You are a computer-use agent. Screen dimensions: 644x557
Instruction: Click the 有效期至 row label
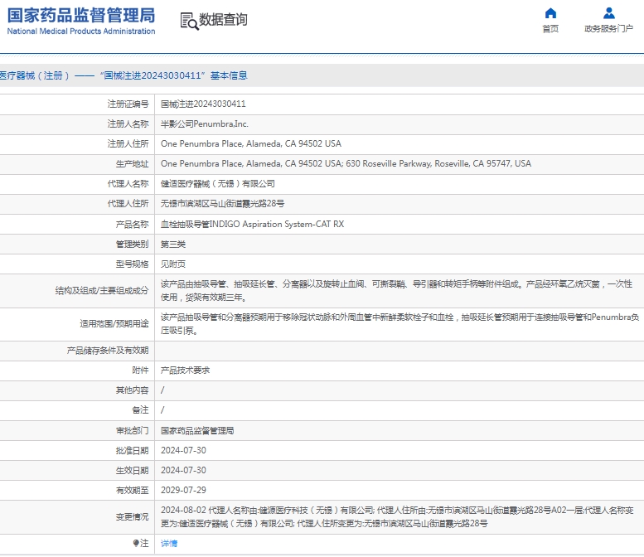(x=132, y=491)
